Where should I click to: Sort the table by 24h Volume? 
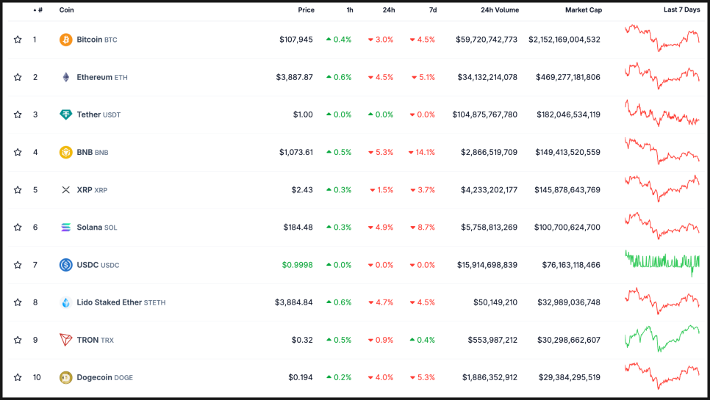click(499, 10)
